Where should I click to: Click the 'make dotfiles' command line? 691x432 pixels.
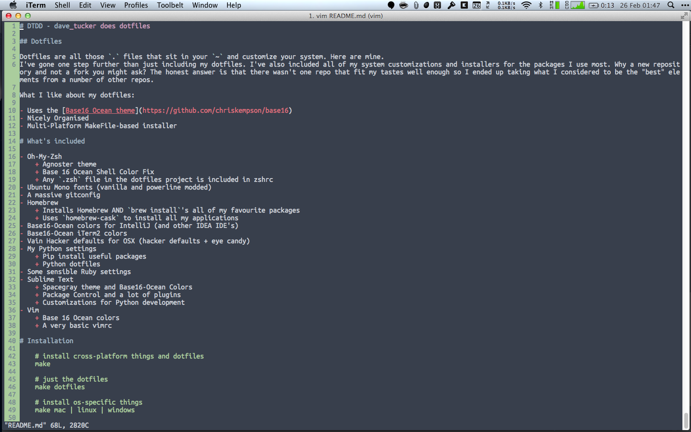pyautogui.click(x=60, y=387)
